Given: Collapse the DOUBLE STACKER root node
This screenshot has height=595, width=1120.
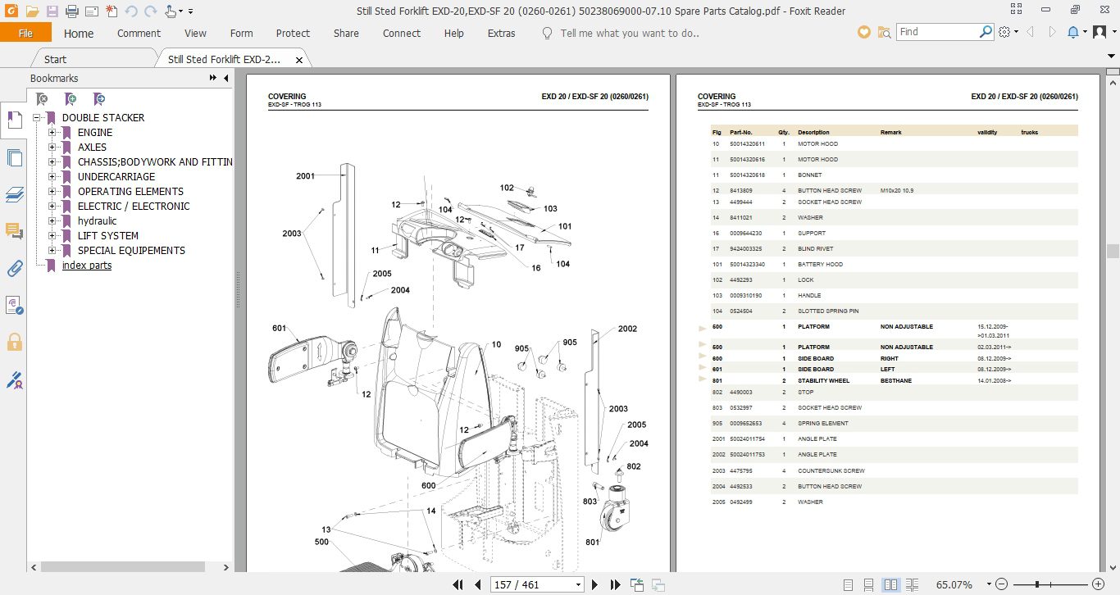Looking at the screenshot, I should pos(37,118).
